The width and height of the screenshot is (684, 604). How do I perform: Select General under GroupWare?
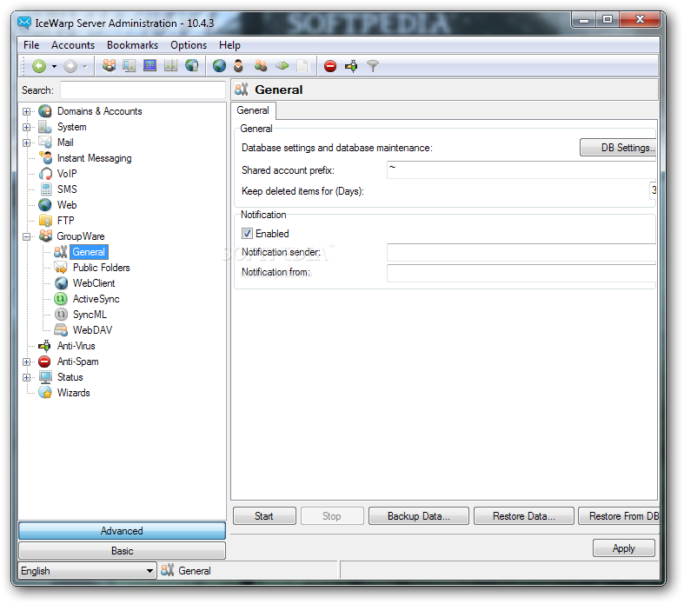point(89,252)
